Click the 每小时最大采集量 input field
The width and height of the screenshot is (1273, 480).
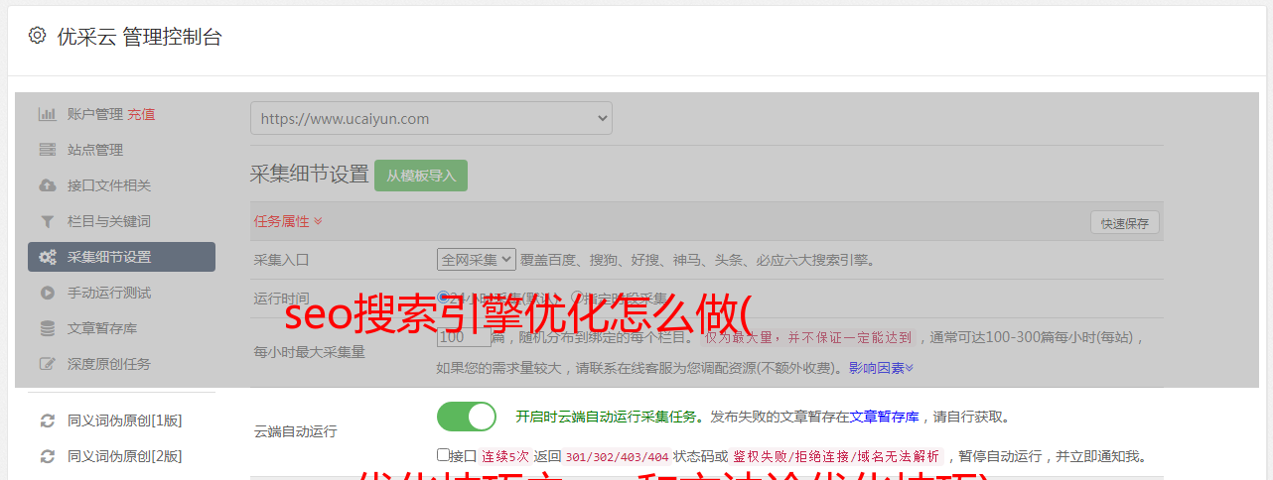(464, 337)
